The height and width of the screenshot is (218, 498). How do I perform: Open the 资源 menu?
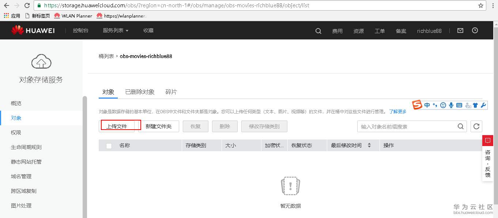pyautogui.click(x=358, y=31)
